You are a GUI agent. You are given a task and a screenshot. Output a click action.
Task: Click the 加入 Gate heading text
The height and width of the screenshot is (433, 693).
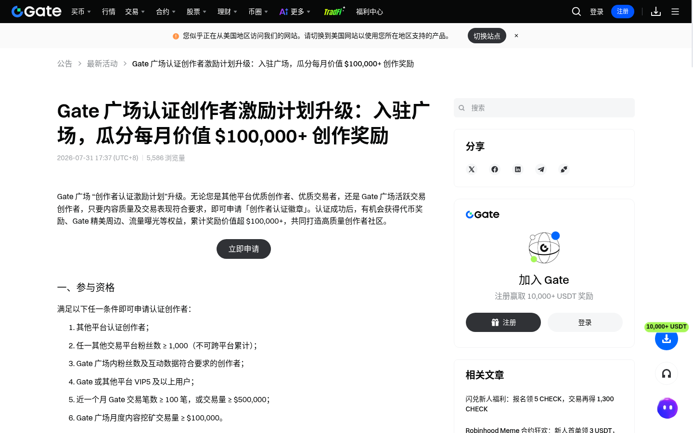(544, 280)
